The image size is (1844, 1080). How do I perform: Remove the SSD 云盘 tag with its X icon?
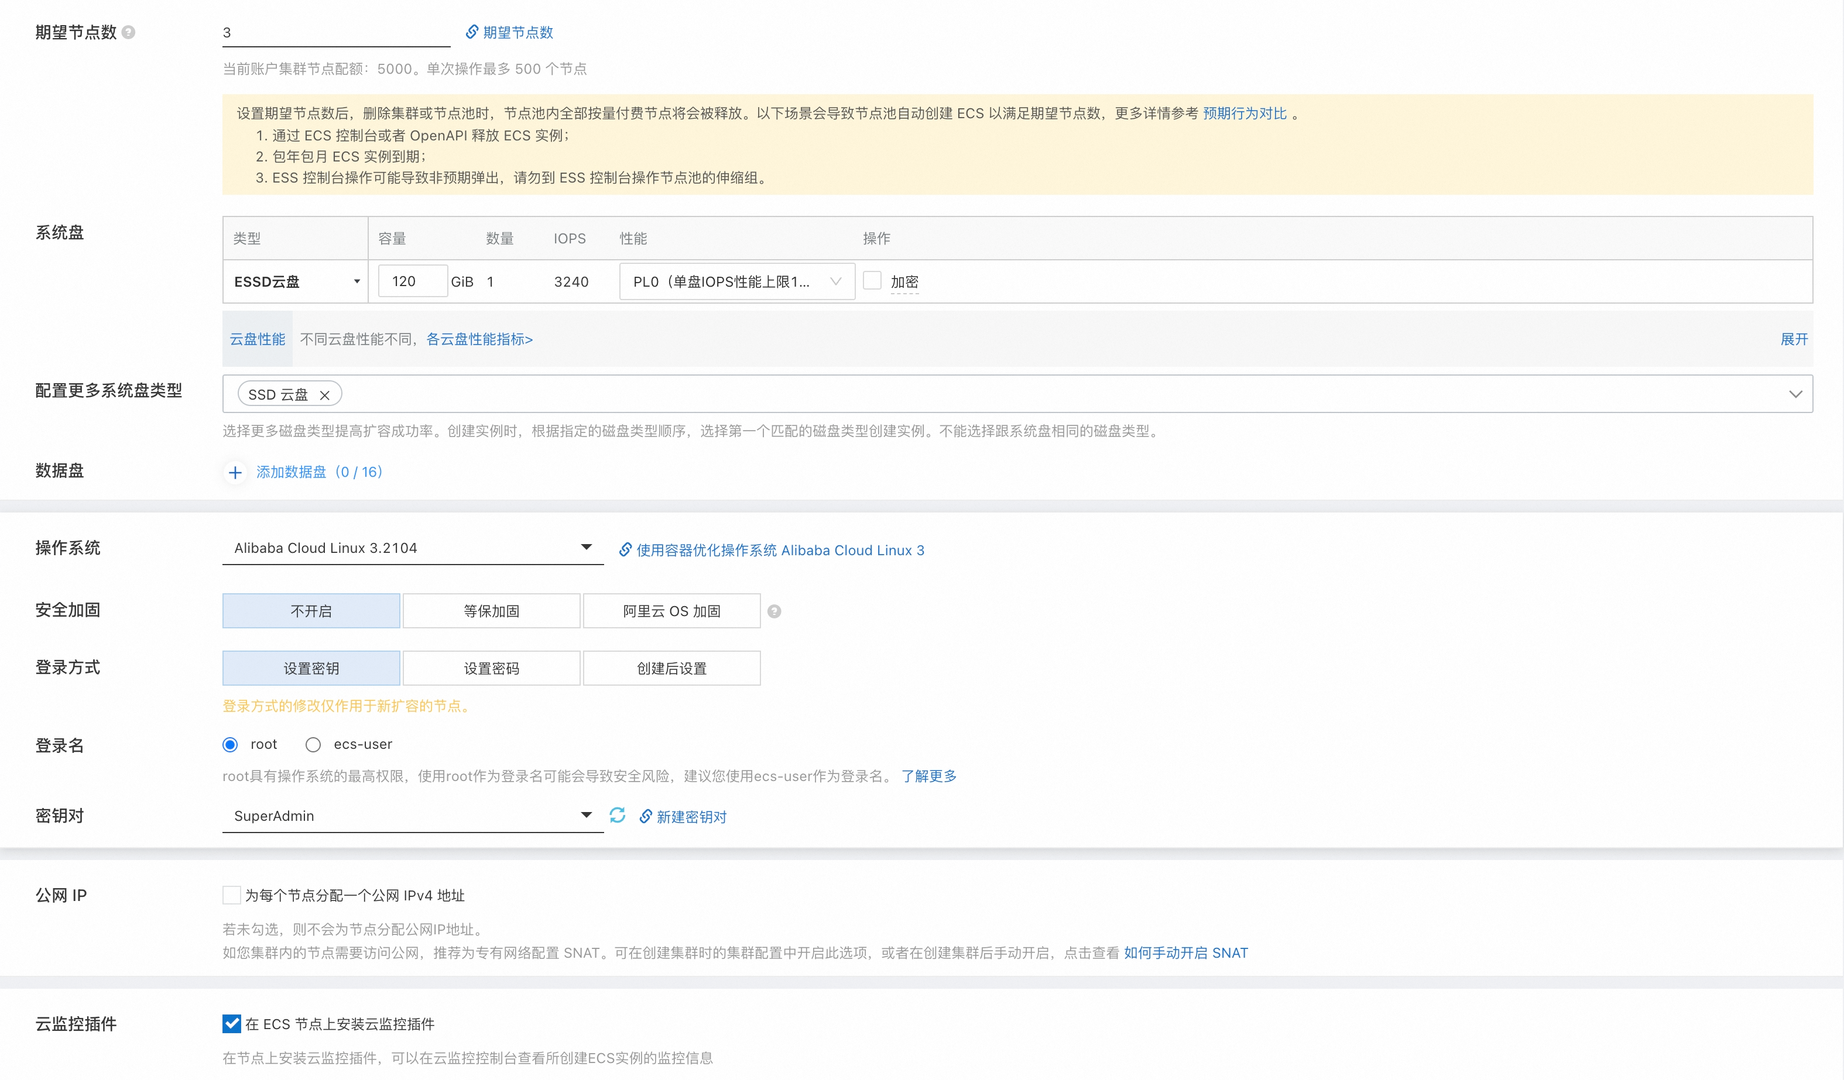(325, 395)
